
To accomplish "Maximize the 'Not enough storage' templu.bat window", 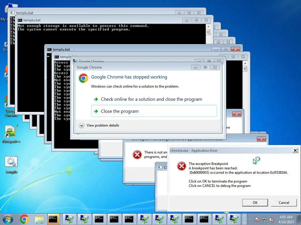I will pos(196,20).
